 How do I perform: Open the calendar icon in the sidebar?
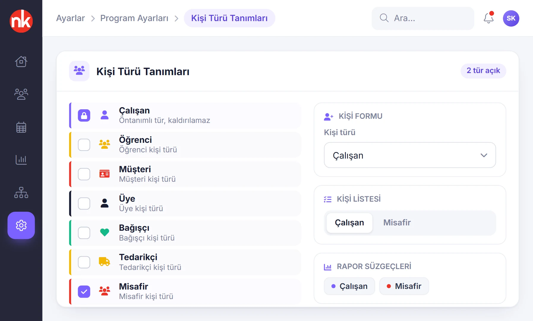[21, 127]
